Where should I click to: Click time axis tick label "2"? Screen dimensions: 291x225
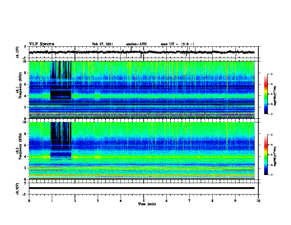click(75, 201)
